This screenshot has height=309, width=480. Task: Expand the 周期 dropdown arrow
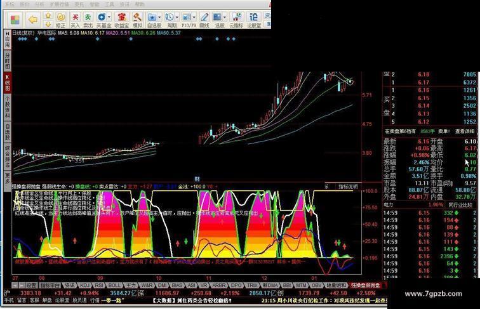tap(177, 17)
